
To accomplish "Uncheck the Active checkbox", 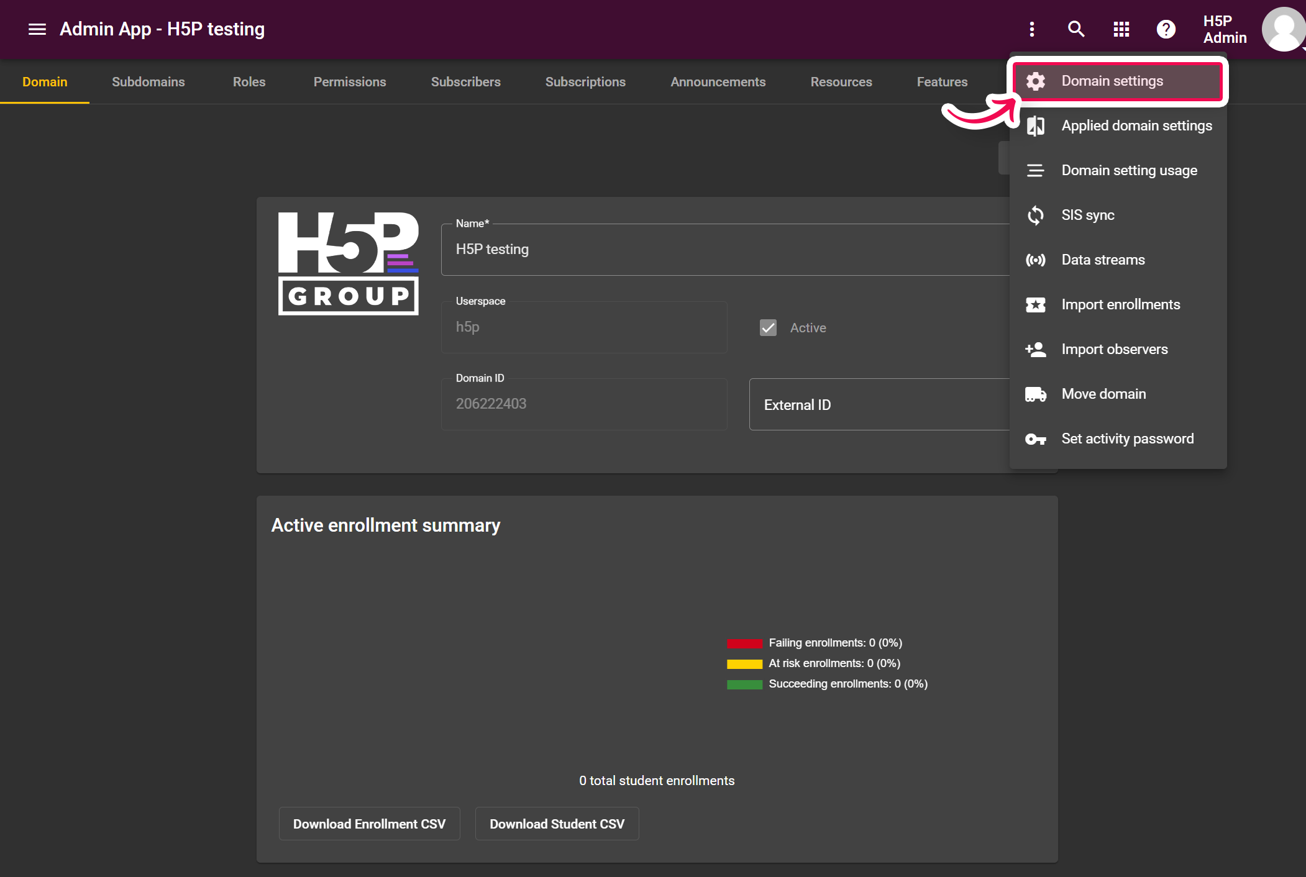I will point(768,327).
